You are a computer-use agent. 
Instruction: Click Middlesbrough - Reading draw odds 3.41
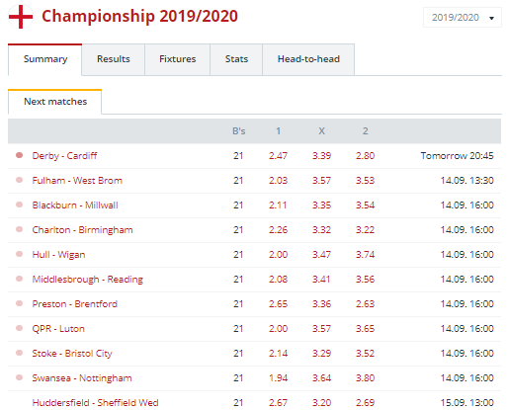(x=321, y=280)
